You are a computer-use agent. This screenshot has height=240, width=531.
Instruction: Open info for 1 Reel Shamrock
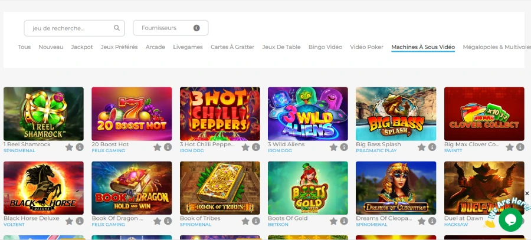click(x=80, y=147)
